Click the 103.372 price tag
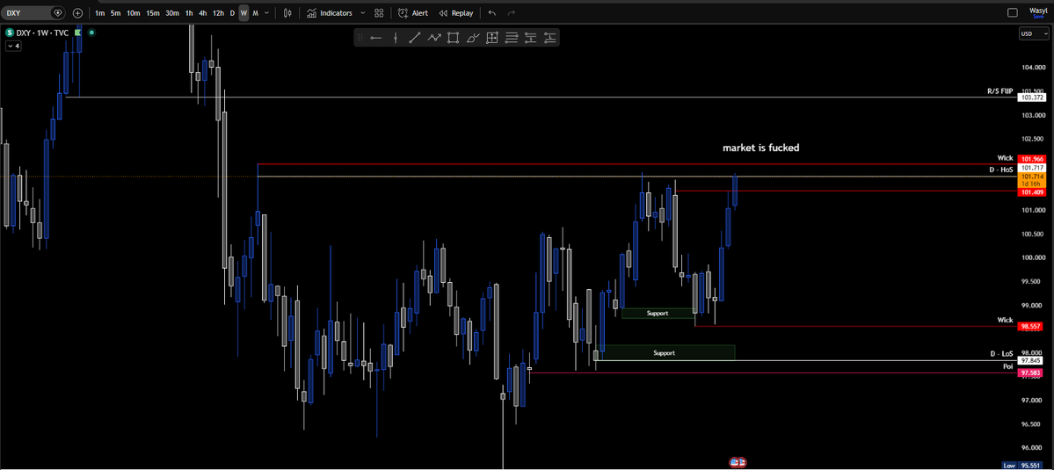Image resolution: width=1054 pixels, height=470 pixels. pyautogui.click(x=1032, y=98)
